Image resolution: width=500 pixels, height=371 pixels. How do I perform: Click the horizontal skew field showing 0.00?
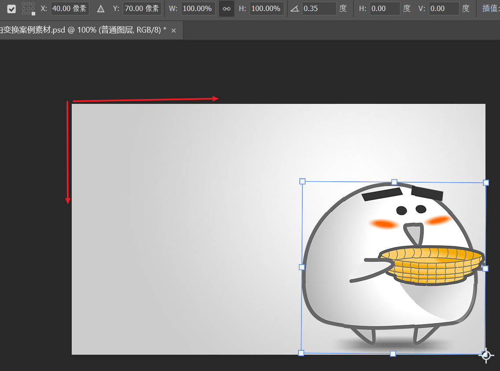385,8
